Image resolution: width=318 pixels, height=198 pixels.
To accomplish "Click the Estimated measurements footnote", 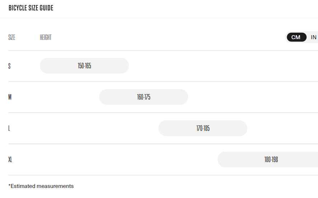I will [41, 186].
